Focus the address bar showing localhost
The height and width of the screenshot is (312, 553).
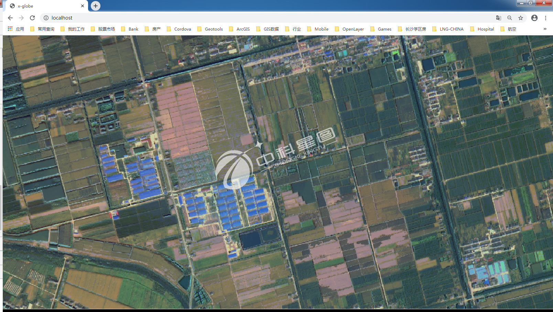click(x=268, y=18)
